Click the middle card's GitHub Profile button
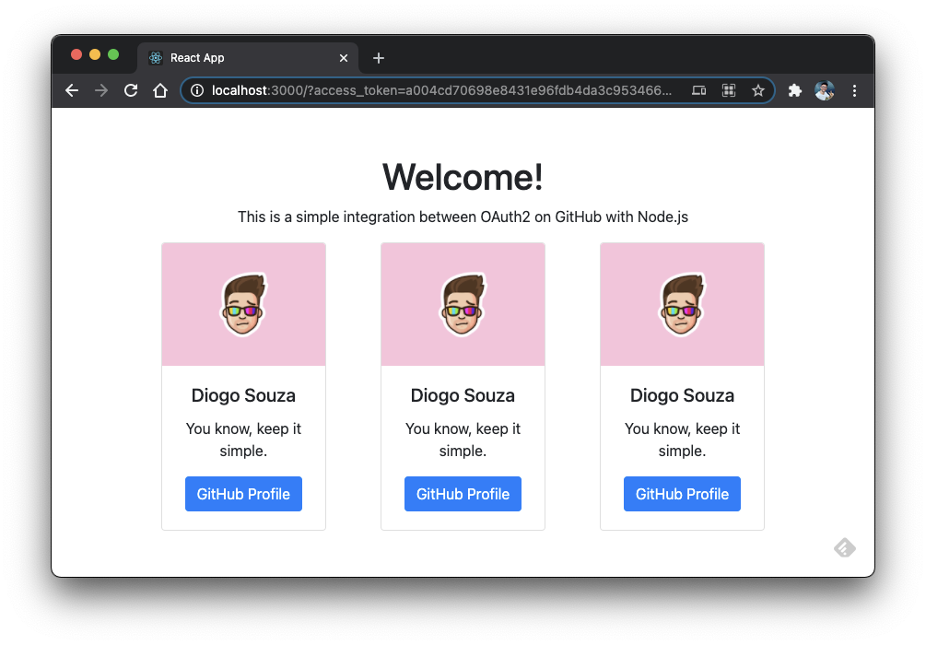This screenshot has height=645, width=926. point(463,494)
